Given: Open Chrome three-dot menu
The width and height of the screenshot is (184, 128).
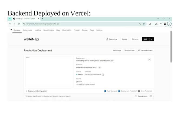Looking at the screenshot, I should pyautogui.click(x=169, y=24).
